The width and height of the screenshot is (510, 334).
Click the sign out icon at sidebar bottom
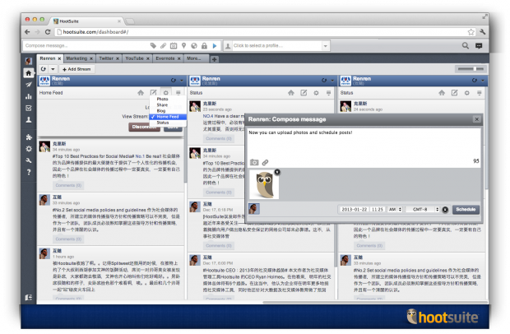pyautogui.click(x=29, y=297)
